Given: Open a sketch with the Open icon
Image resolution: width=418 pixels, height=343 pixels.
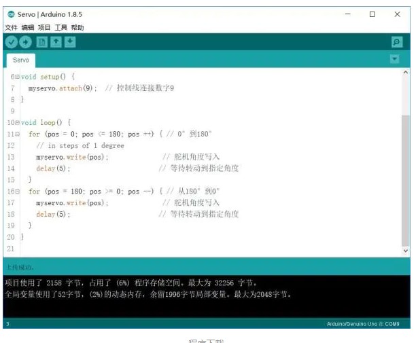Looking at the screenshot, I should [x=56, y=42].
